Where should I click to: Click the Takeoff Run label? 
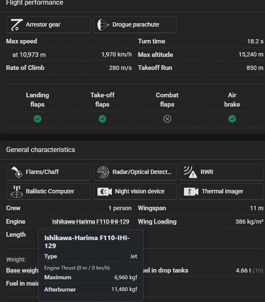[155, 68]
